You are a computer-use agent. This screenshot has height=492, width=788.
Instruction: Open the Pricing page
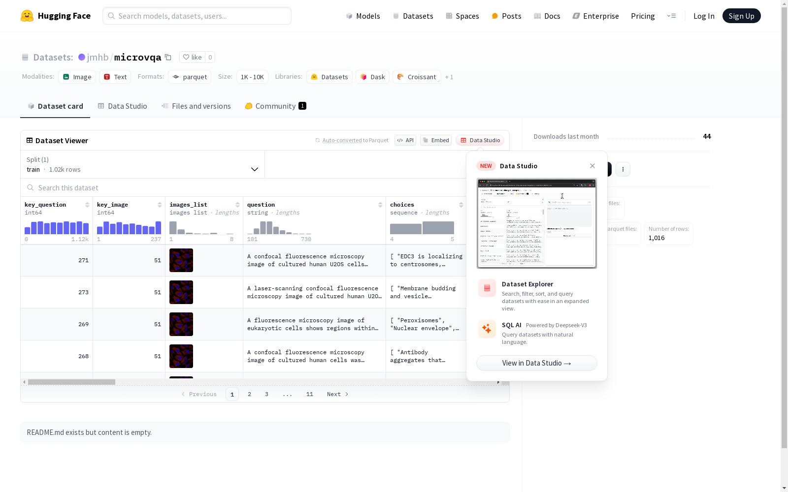[x=643, y=16]
